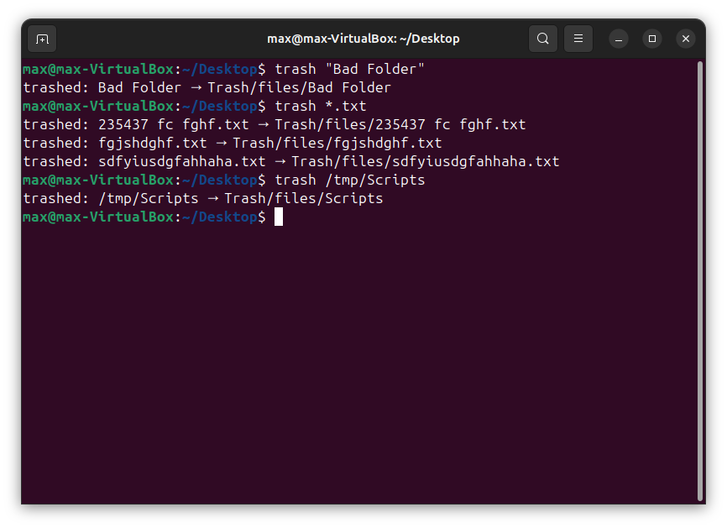Open the hamburger menu
Image resolution: width=727 pixels, height=528 pixels.
coord(578,39)
